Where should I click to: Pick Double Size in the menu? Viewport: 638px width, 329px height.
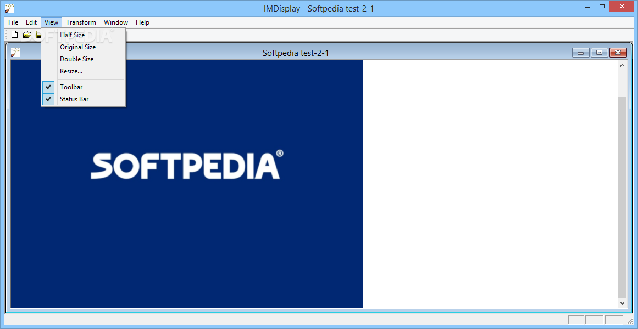point(84,59)
